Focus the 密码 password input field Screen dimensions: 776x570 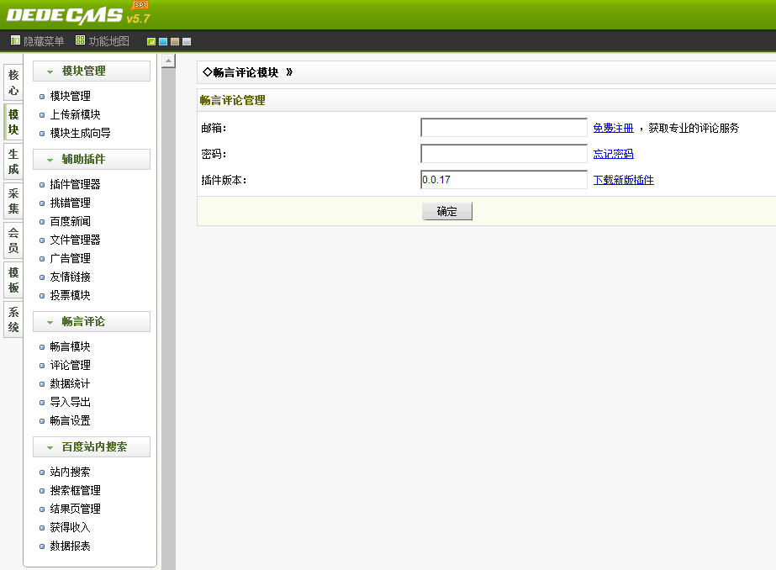click(x=504, y=153)
